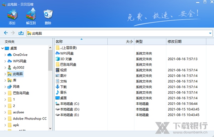The image size is (214, 137).
Task: Expand the apk folder tree node
Action: (5, 125)
